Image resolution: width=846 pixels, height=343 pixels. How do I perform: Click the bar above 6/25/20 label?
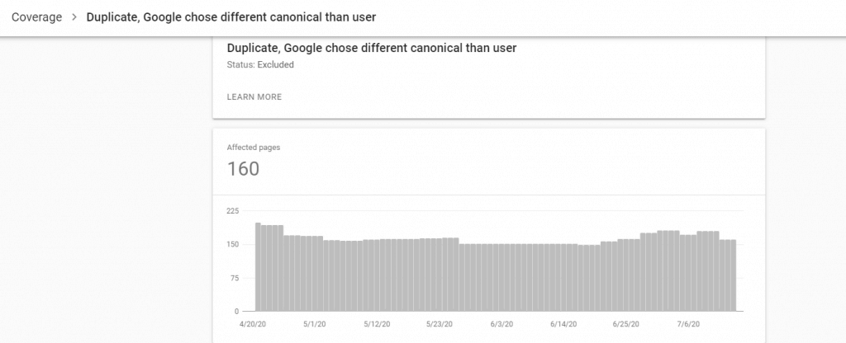point(626,275)
